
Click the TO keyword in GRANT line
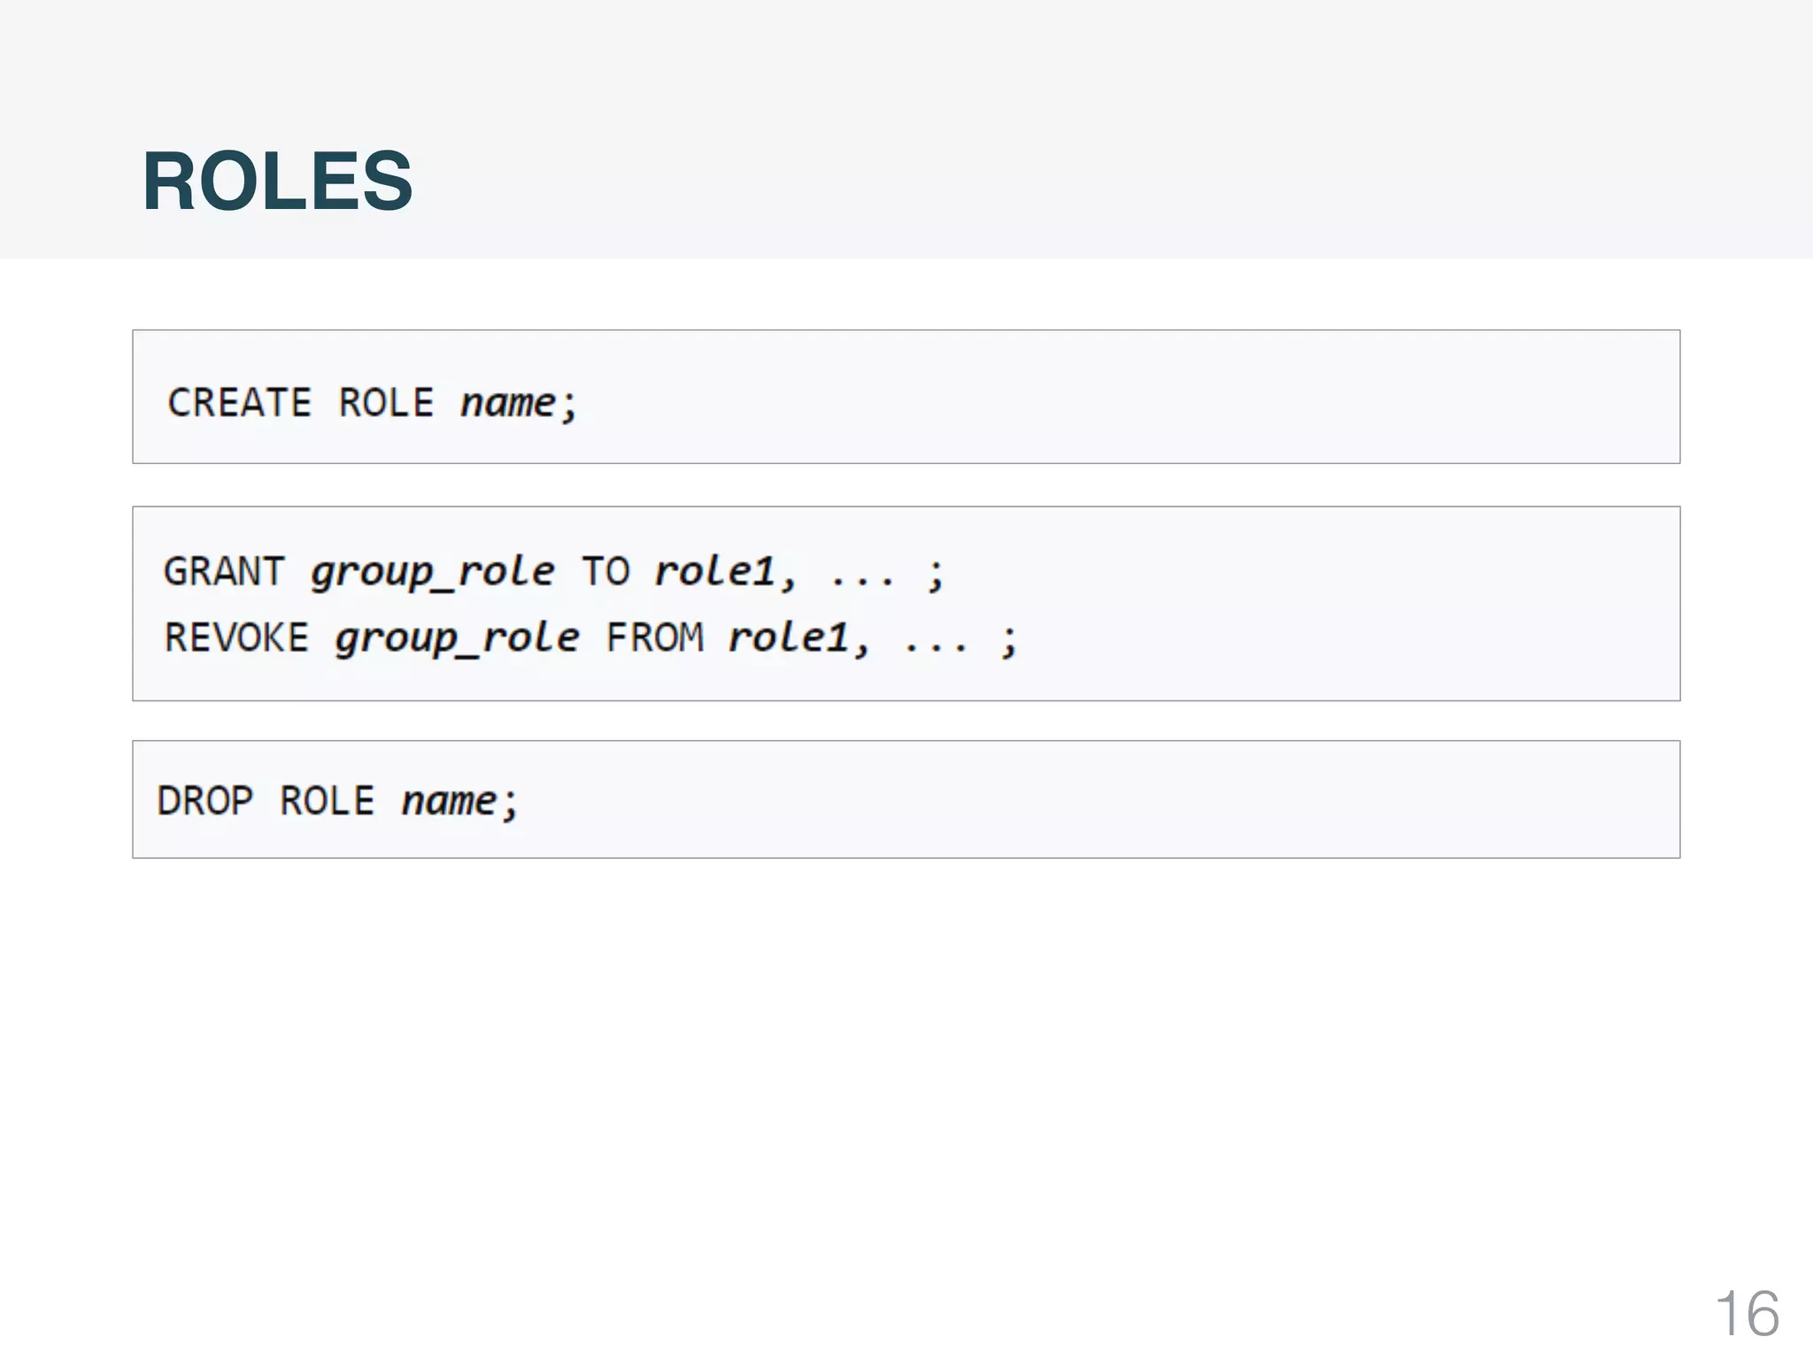point(606,572)
